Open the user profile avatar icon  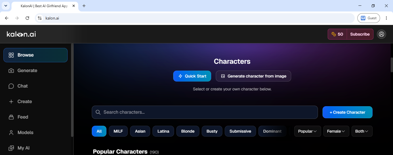381,34
